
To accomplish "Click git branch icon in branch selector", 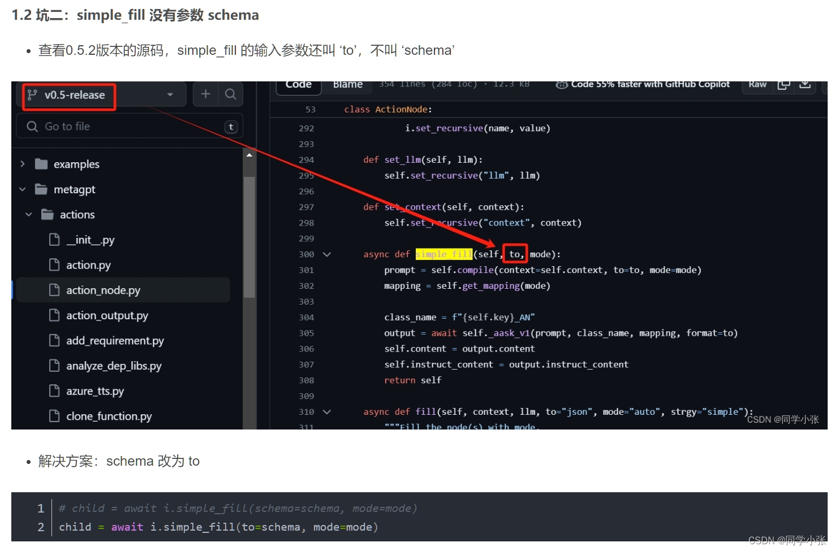I will [32, 95].
